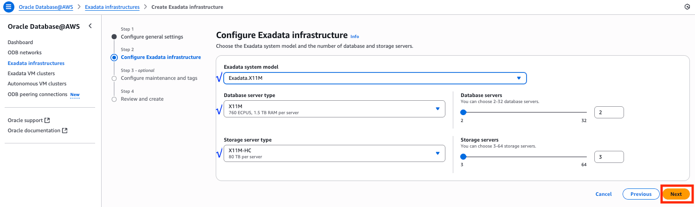Click the Step 3 circle indicator

[114, 78]
